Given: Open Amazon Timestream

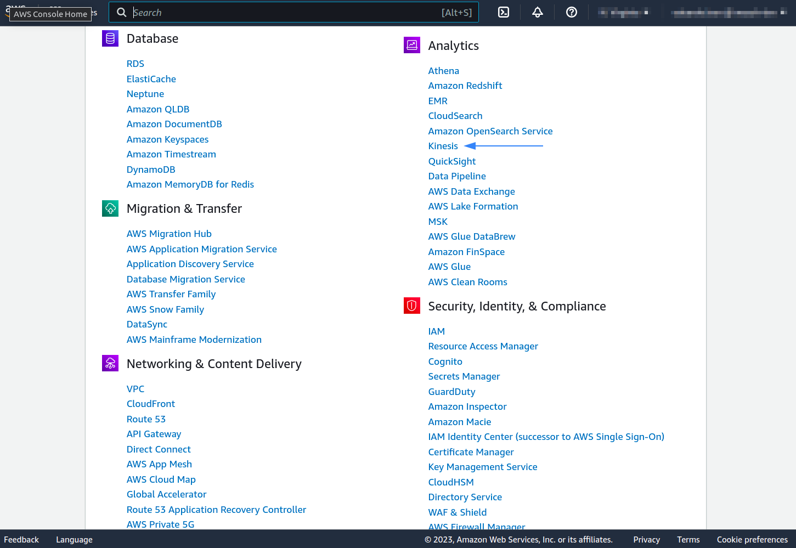Looking at the screenshot, I should point(171,154).
